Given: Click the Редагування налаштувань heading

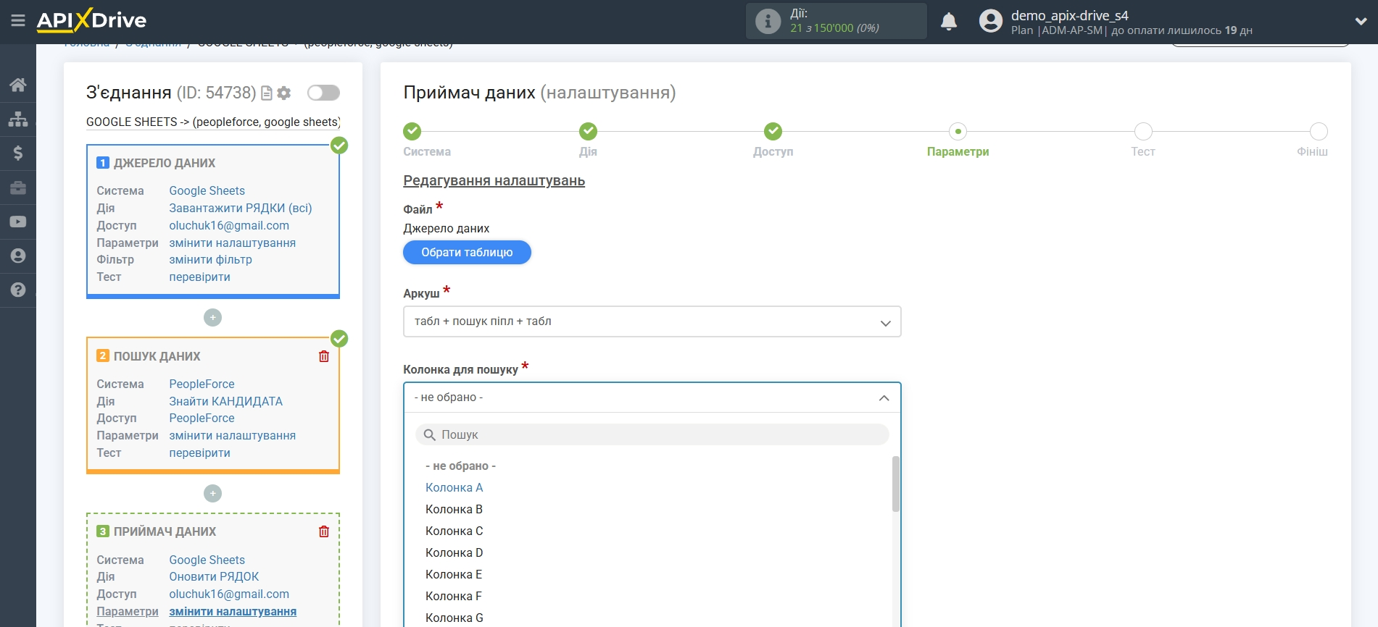Looking at the screenshot, I should point(494,181).
